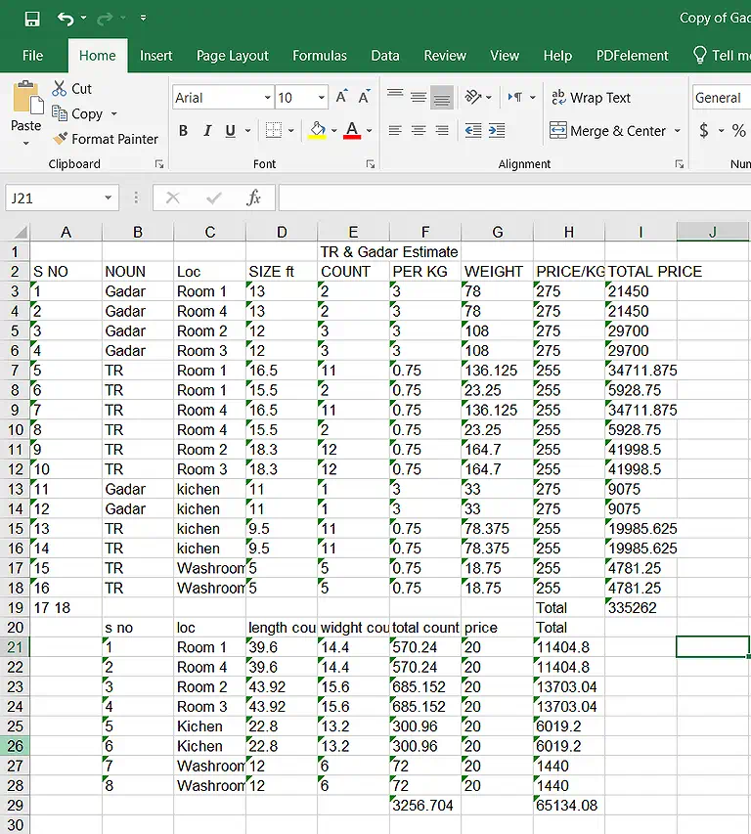This screenshot has width=751, height=834.
Task: Apply the yellow Fill Color
Action: click(x=317, y=130)
